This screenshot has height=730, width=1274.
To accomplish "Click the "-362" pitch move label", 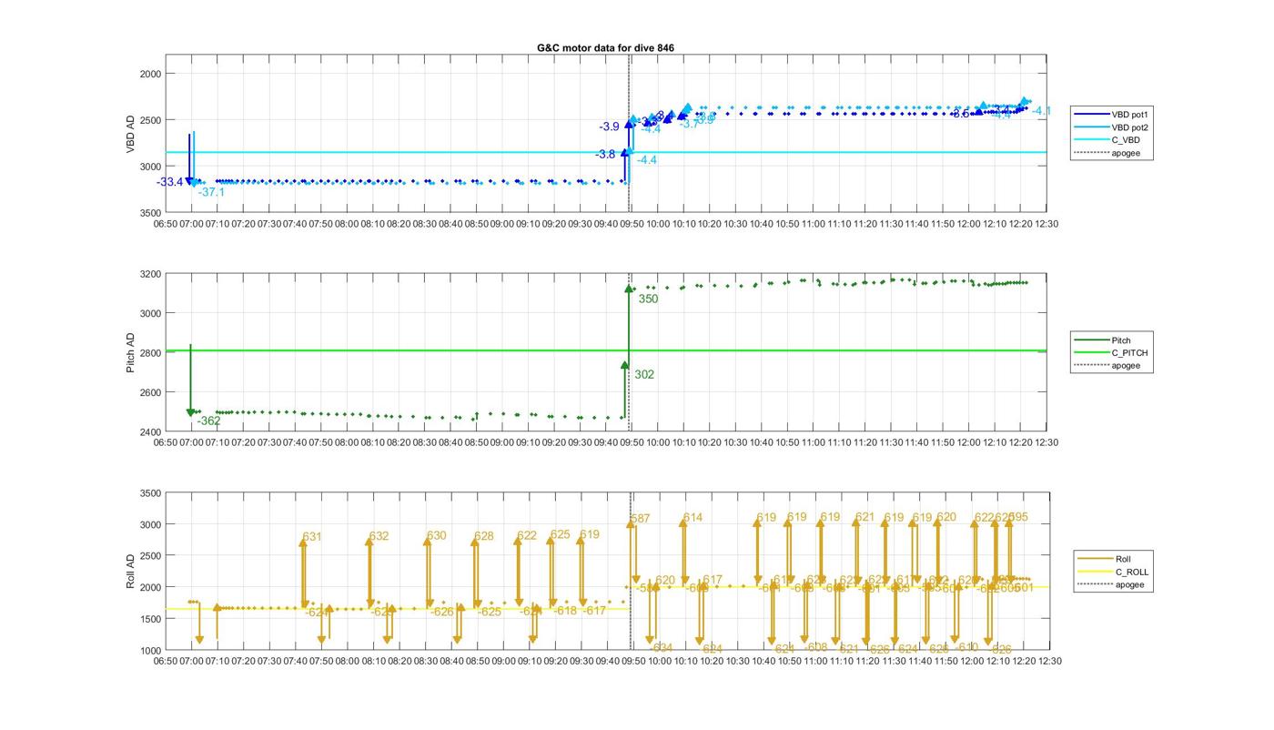I will [x=208, y=421].
